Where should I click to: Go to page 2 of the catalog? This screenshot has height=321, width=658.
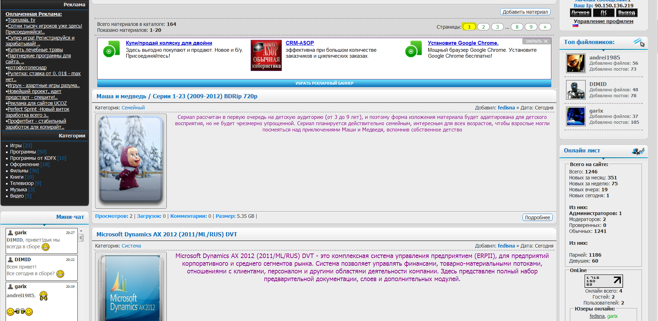point(484,27)
